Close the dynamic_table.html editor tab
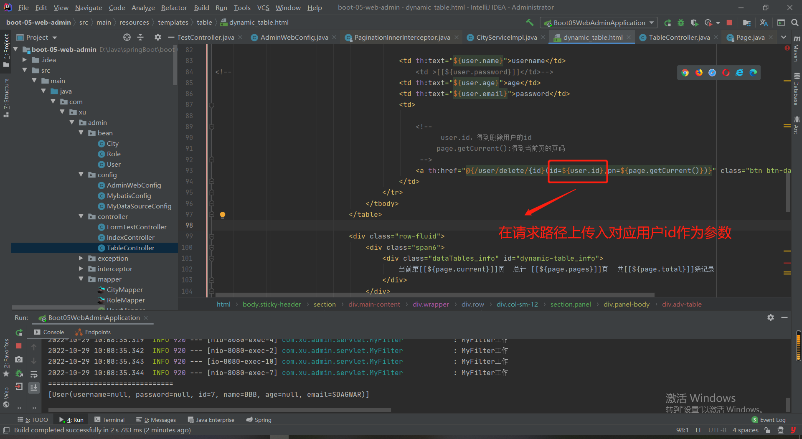 (629, 37)
